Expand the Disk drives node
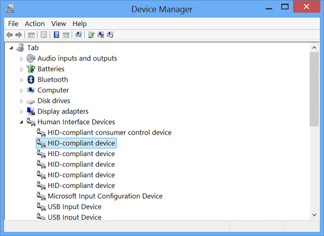Image resolution: width=324 pixels, height=236 pixels. [x=21, y=101]
